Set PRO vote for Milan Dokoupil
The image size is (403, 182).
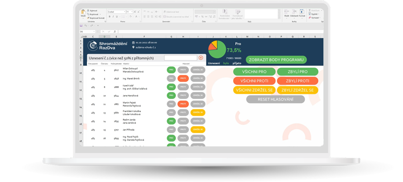pos(171,69)
